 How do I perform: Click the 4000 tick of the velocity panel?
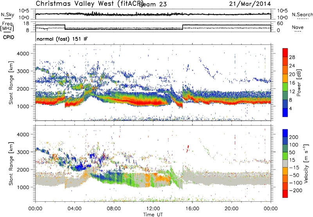click(23, 134)
